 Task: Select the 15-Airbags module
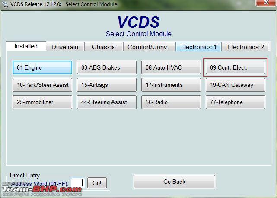(x=107, y=85)
